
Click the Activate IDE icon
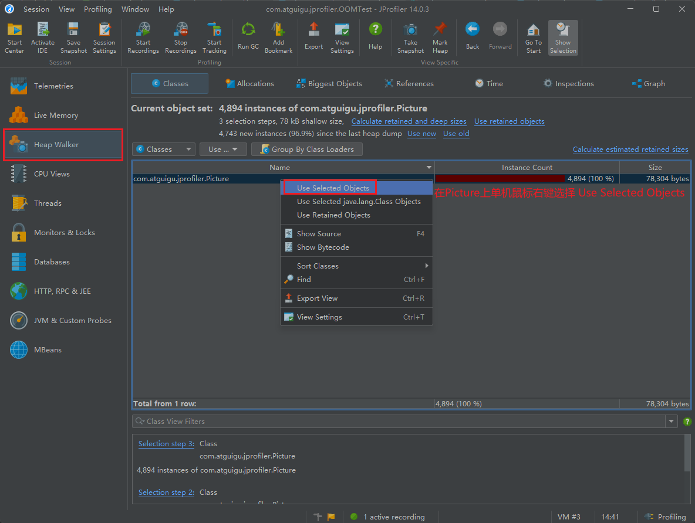(x=42, y=38)
